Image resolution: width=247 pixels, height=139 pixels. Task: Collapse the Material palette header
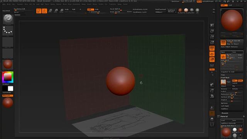point(224,117)
